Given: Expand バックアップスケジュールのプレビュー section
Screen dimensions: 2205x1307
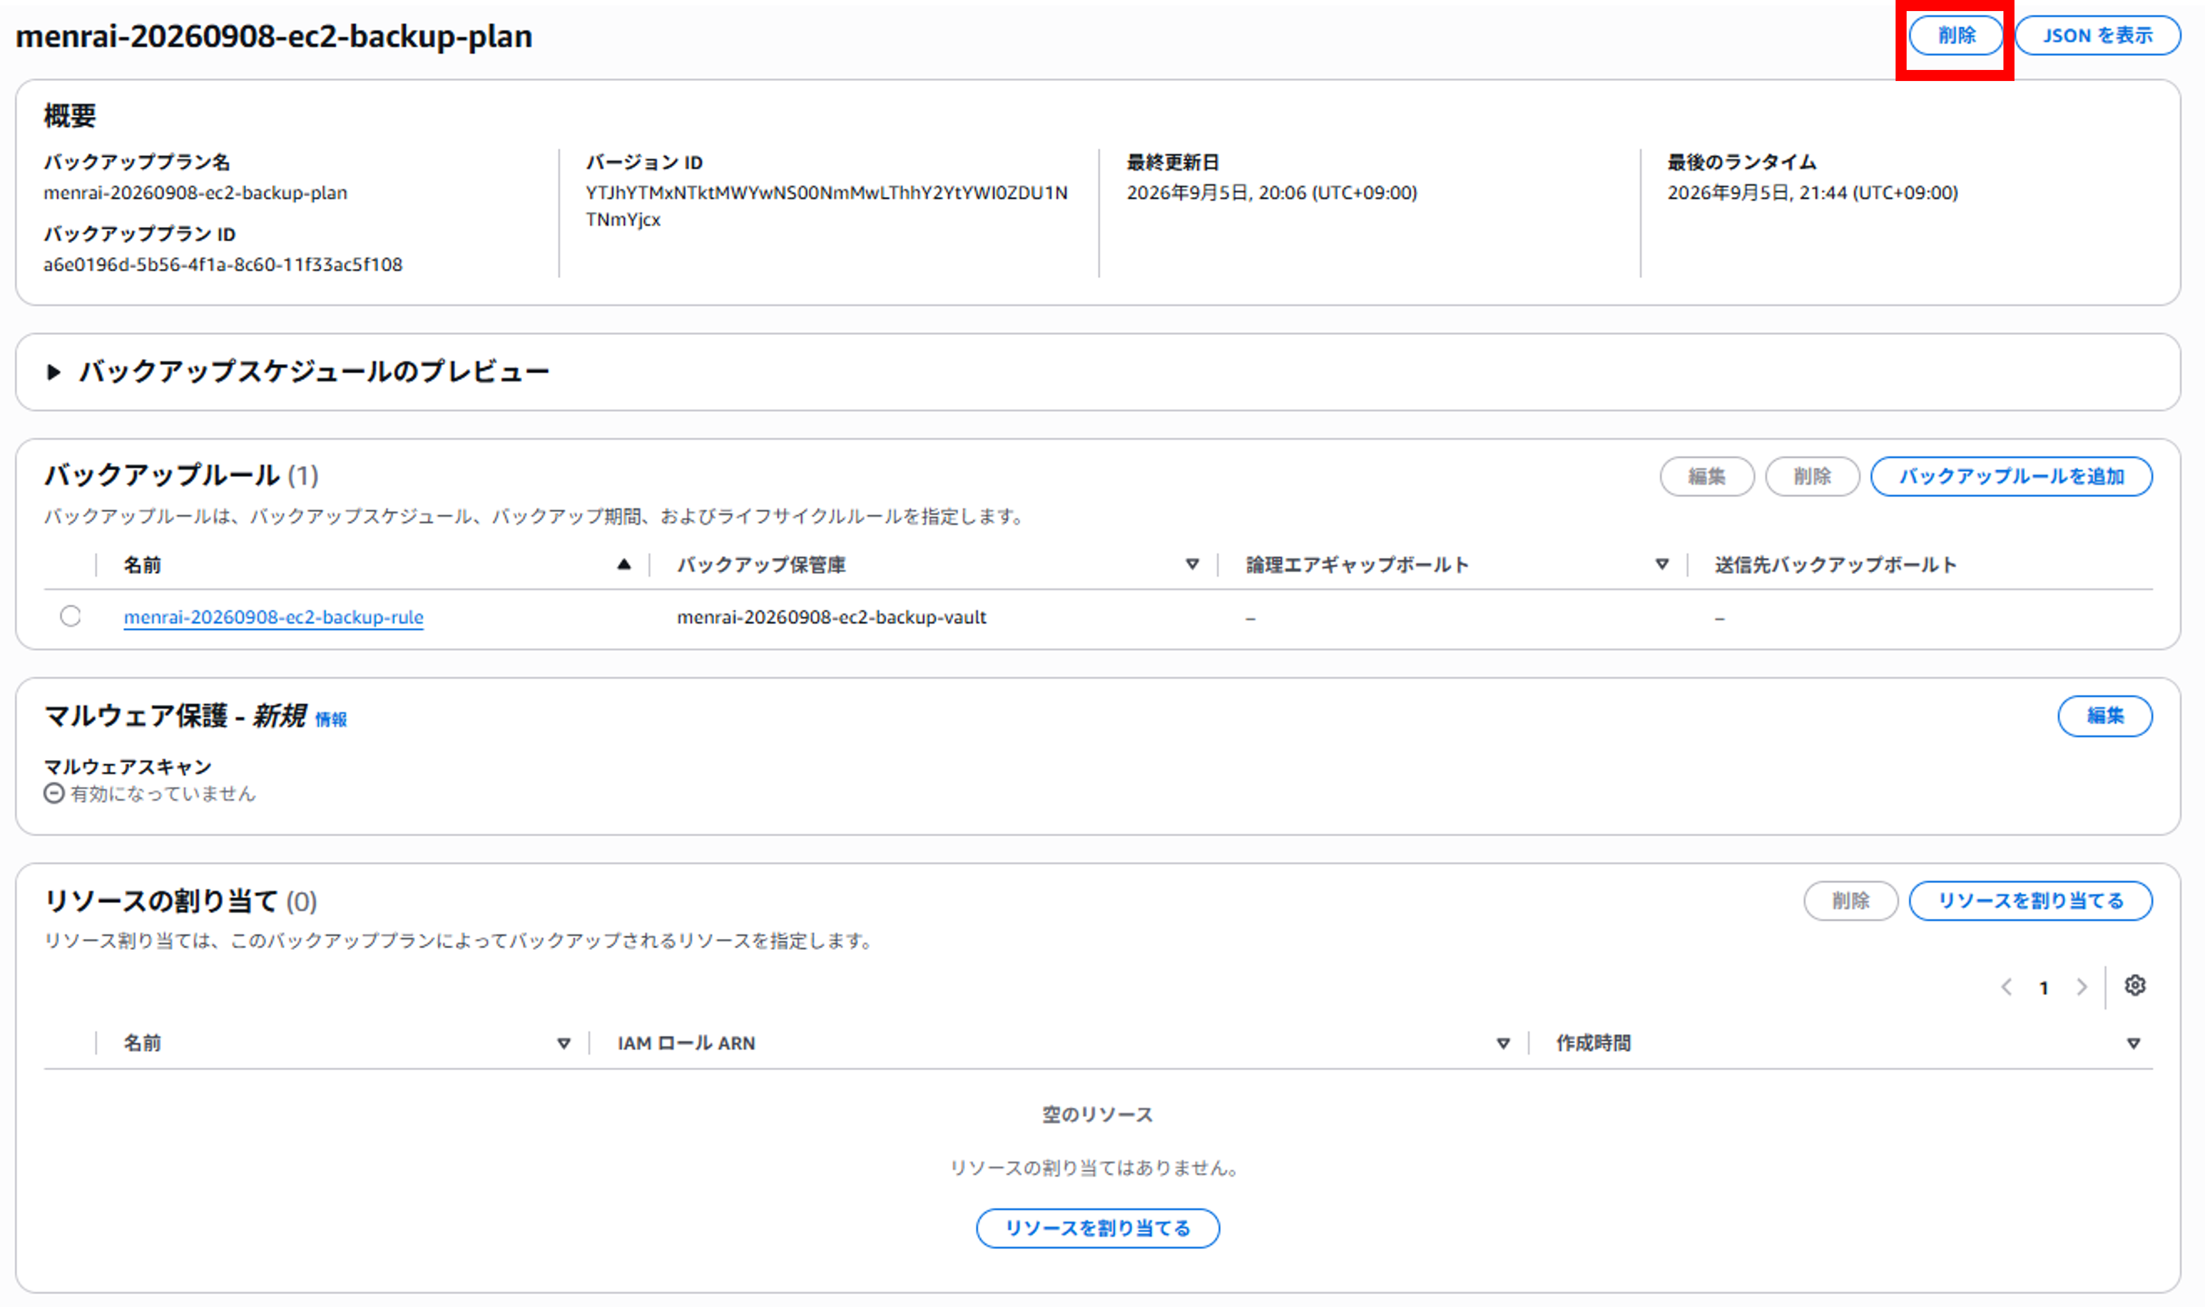Looking at the screenshot, I should pyautogui.click(x=54, y=372).
